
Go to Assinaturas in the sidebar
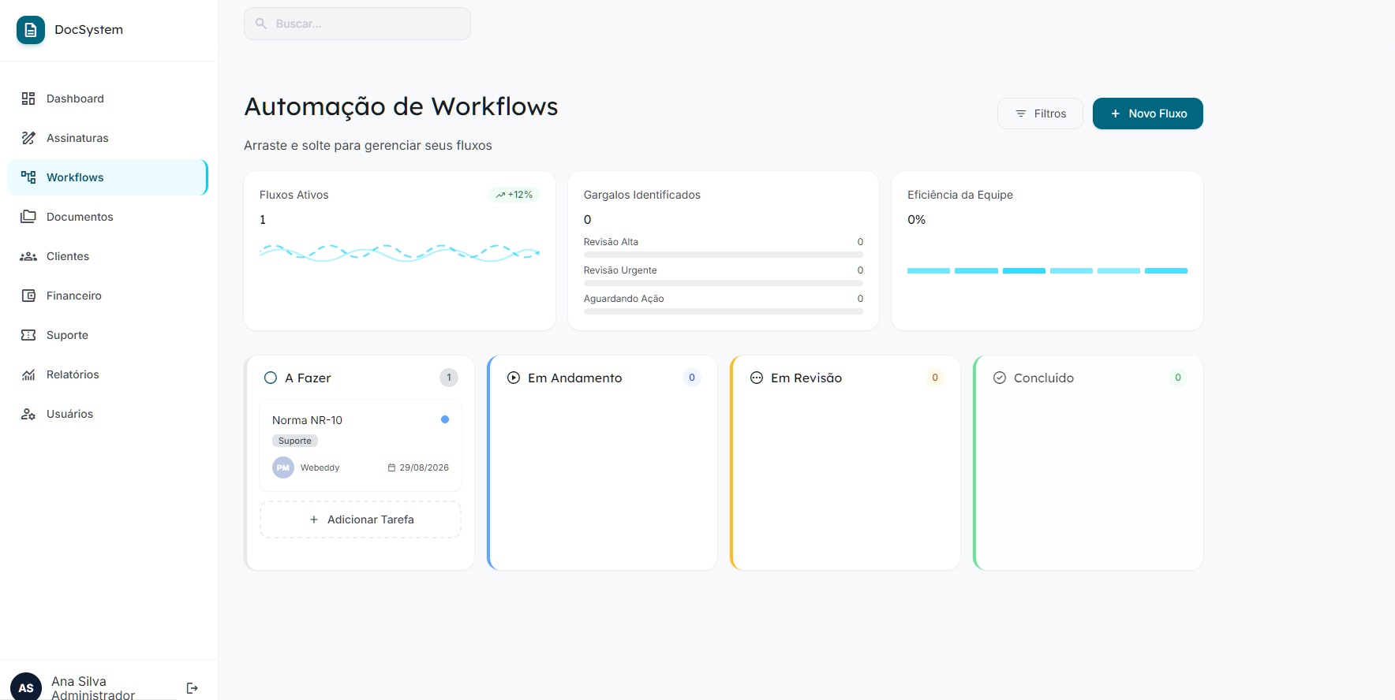coord(107,138)
